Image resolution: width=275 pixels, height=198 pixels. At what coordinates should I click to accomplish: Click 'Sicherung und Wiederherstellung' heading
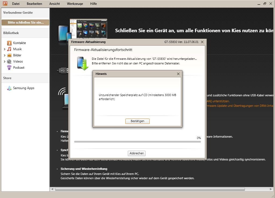[84, 169]
